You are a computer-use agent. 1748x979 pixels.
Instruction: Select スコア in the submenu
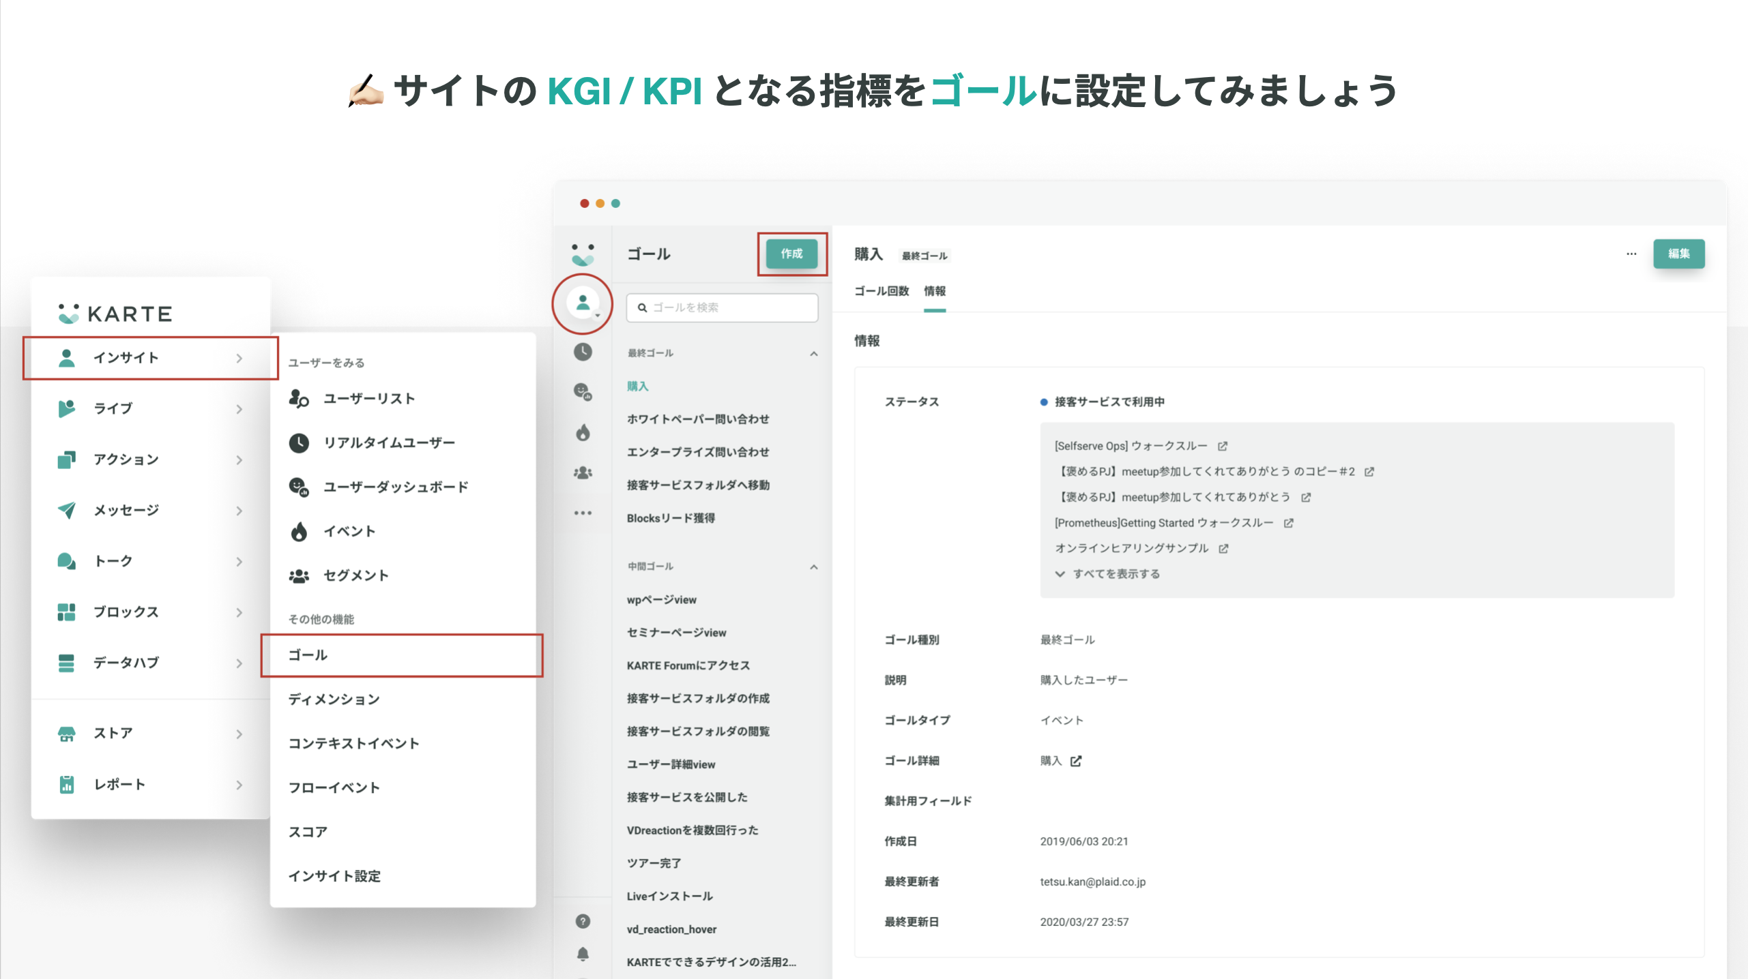pyautogui.click(x=308, y=832)
